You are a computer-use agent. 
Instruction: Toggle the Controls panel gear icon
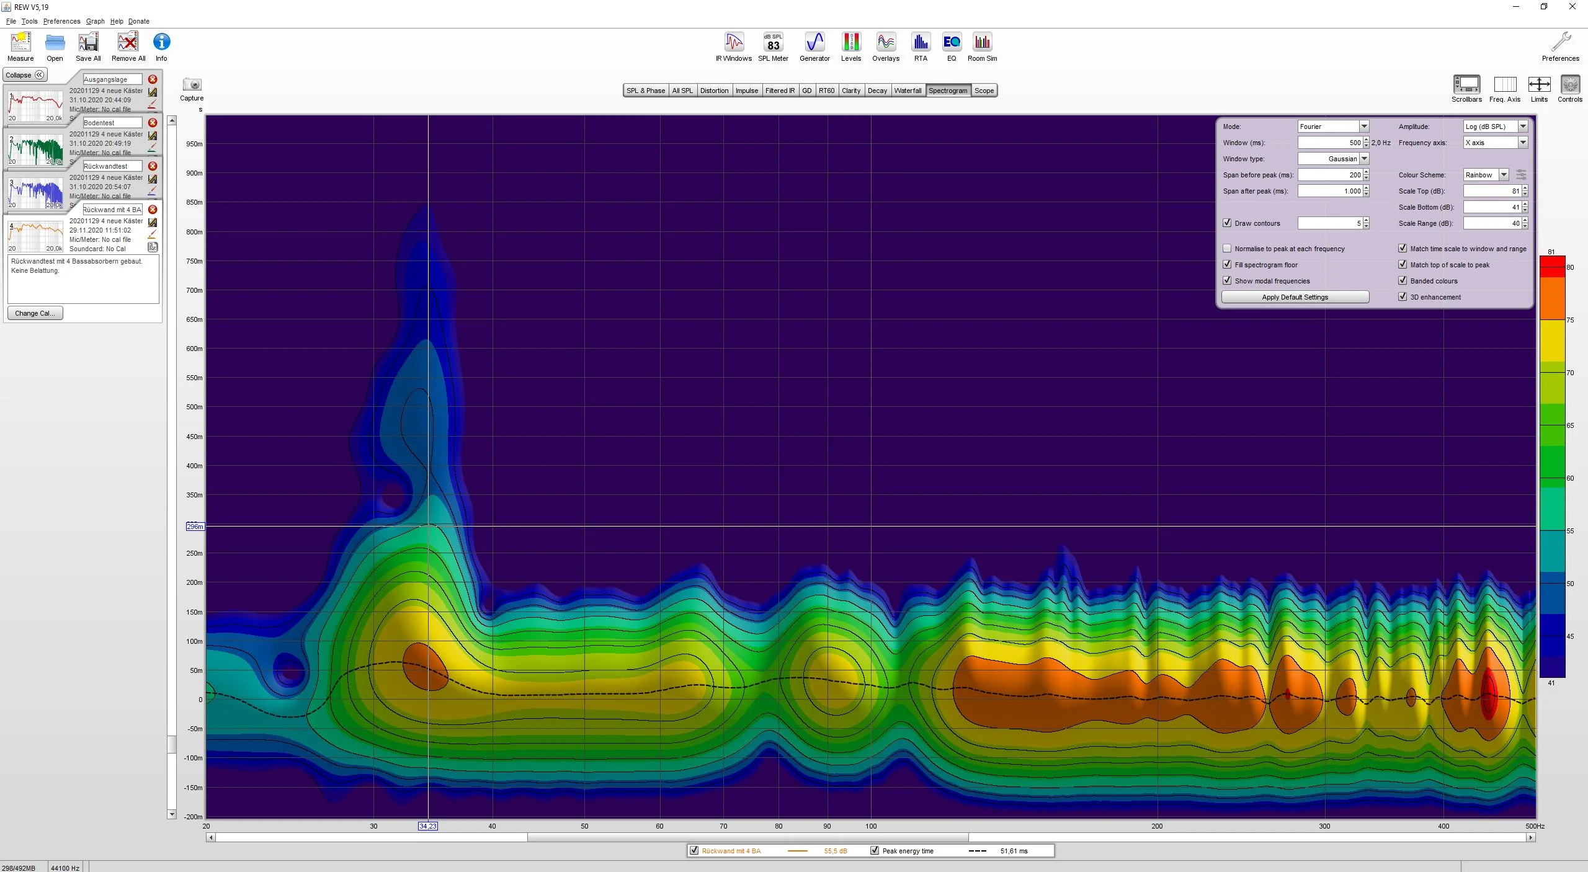pos(1570,84)
